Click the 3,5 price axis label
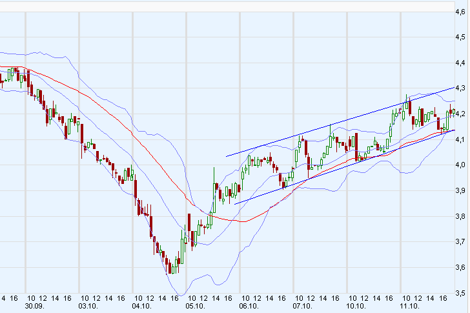Screen dimensions: 470x313 pos(460,292)
